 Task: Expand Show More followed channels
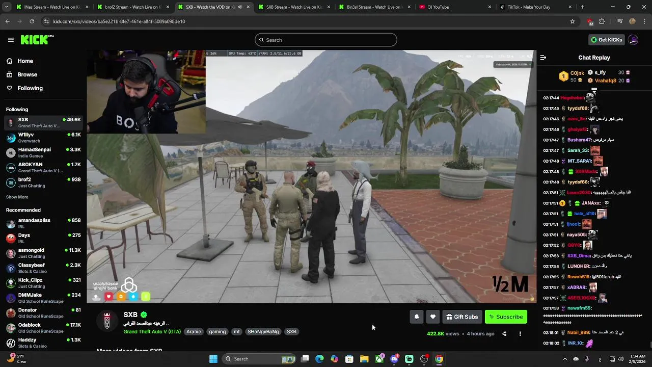(17, 197)
